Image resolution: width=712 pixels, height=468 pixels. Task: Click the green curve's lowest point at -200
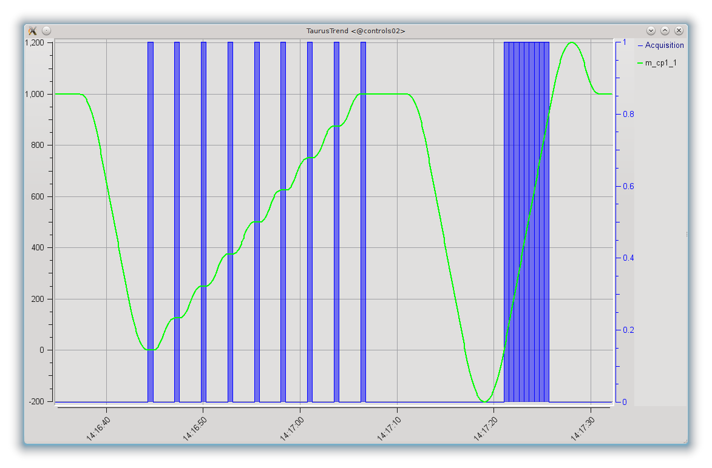(484, 401)
